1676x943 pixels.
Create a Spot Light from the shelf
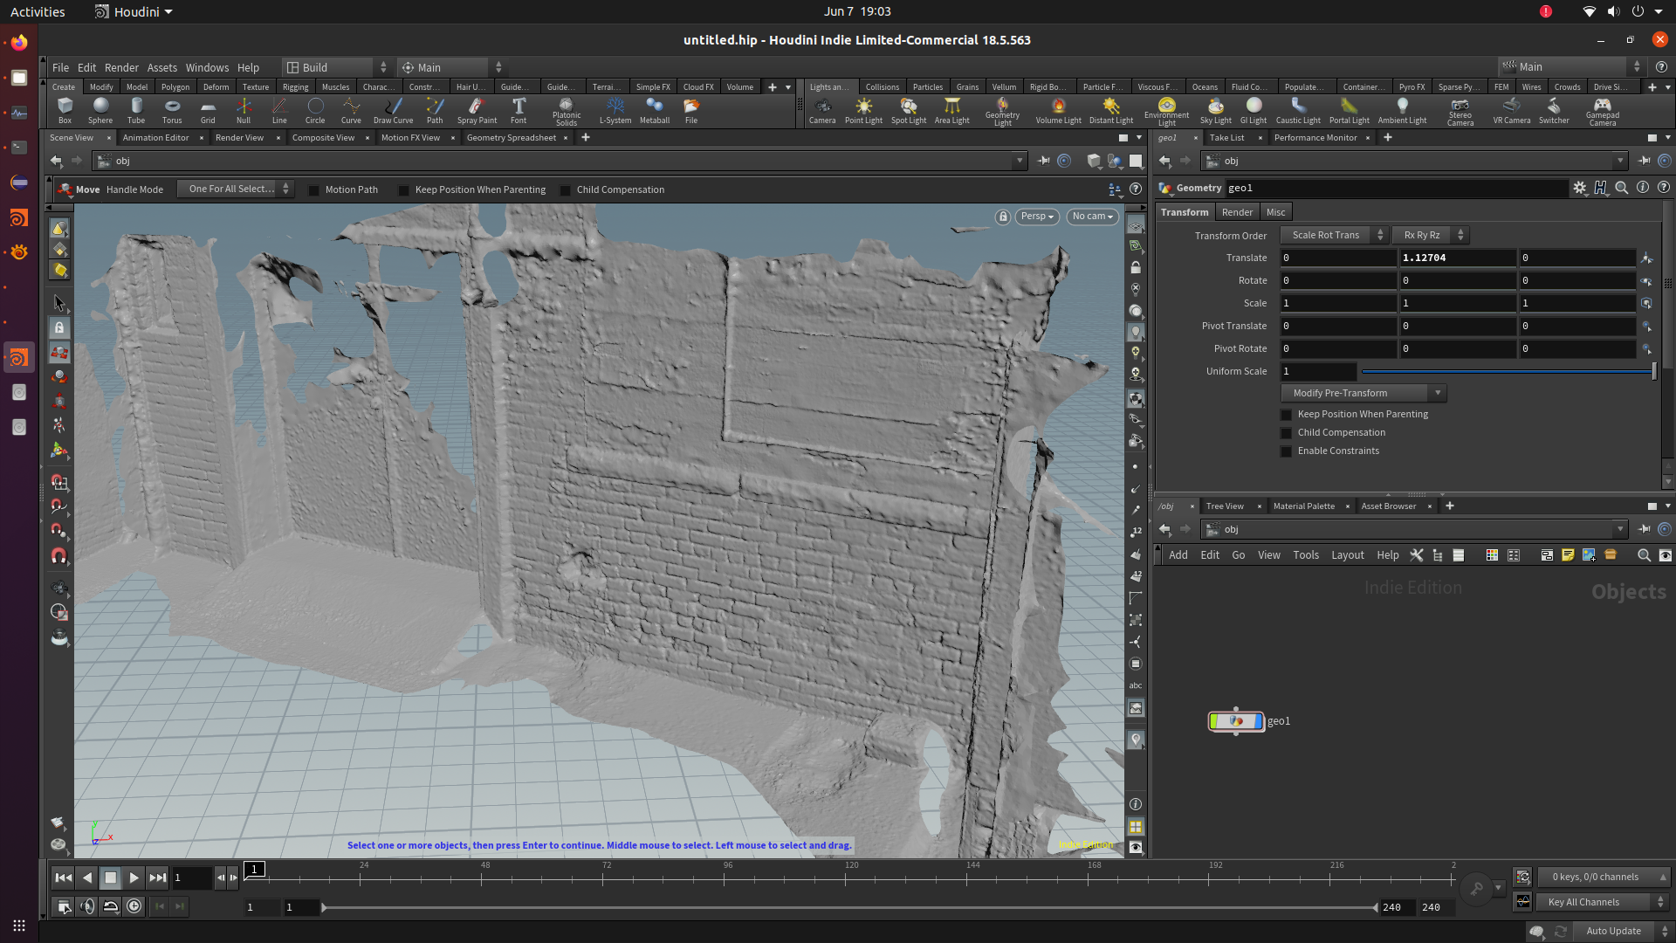(908, 111)
